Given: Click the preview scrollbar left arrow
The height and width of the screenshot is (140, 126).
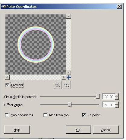Looking at the screenshot, I should click(x=7, y=78).
